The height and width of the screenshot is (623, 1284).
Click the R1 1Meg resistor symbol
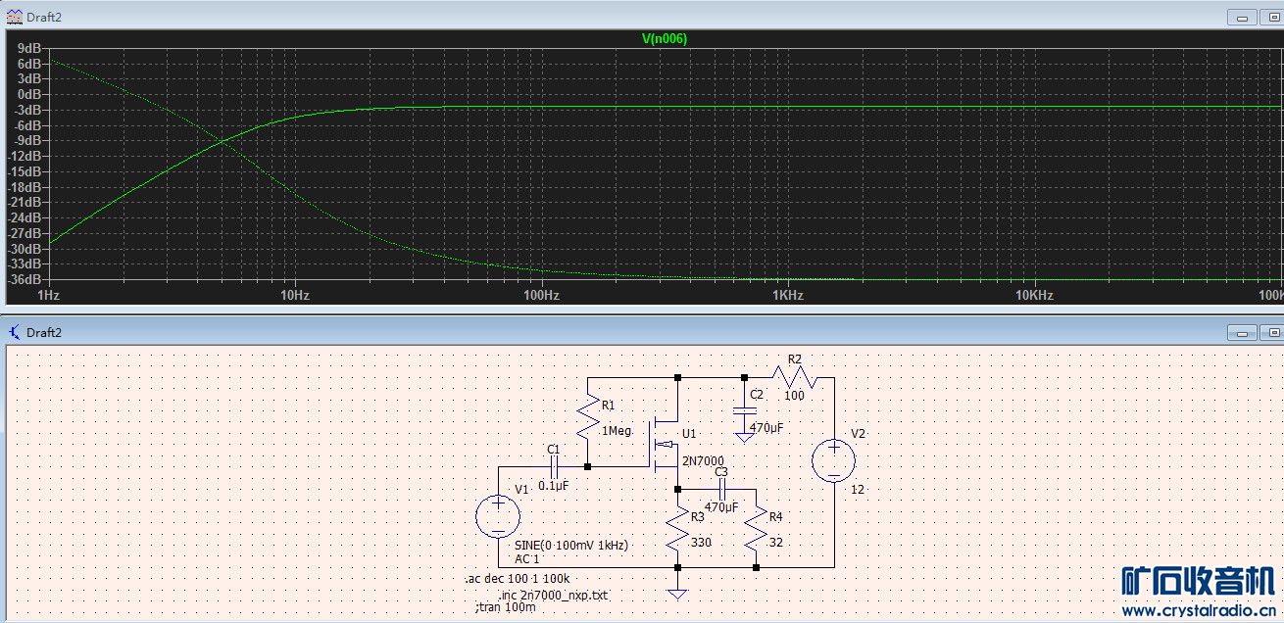coord(587,416)
